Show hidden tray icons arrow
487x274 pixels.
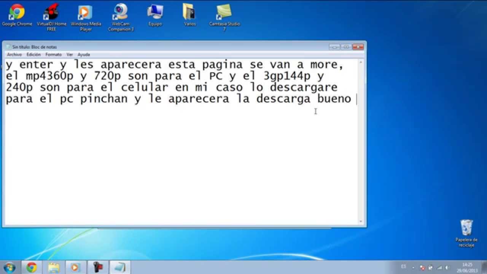tap(413, 267)
